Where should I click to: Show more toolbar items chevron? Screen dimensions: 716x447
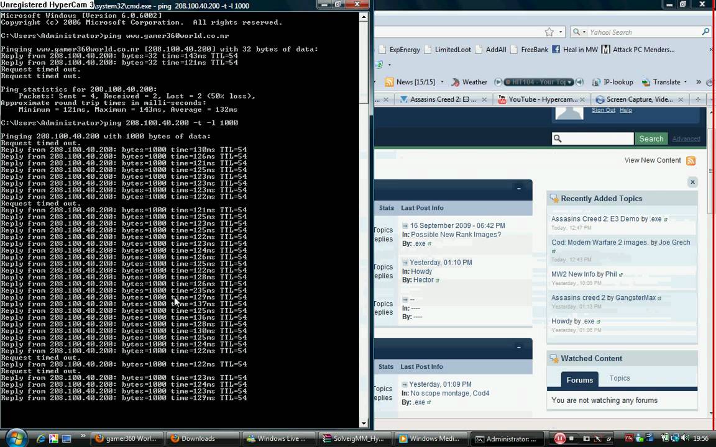pyautogui.click(x=699, y=82)
